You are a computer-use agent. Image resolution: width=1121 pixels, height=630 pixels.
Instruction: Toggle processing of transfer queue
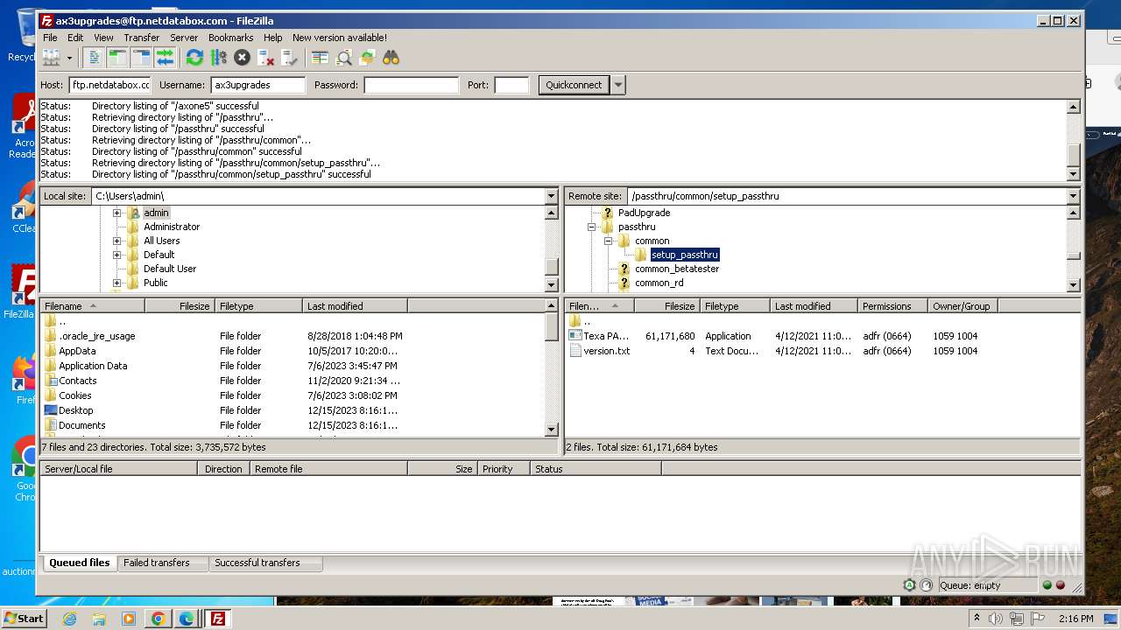[218, 58]
